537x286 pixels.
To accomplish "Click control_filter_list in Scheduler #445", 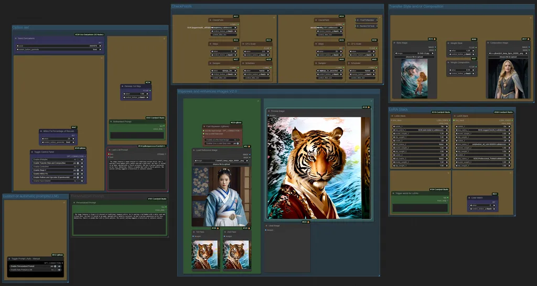I will 362,78.
